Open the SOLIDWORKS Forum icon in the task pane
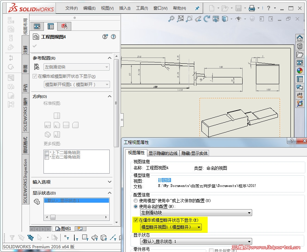307x252 pixels. click(299, 87)
